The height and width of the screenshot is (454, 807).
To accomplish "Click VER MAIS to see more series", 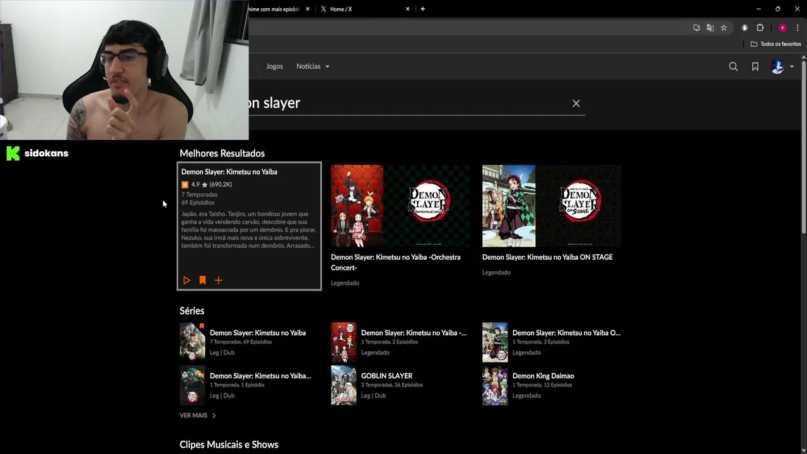I will tap(198, 416).
